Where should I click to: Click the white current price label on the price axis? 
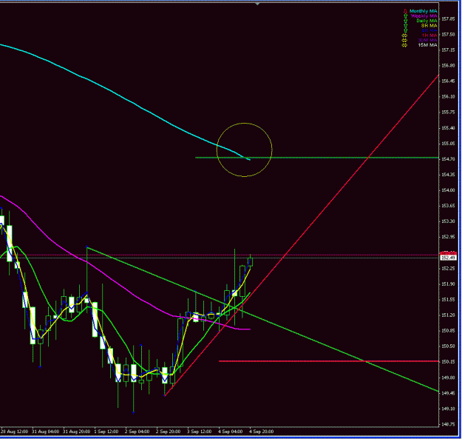pos(448,258)
